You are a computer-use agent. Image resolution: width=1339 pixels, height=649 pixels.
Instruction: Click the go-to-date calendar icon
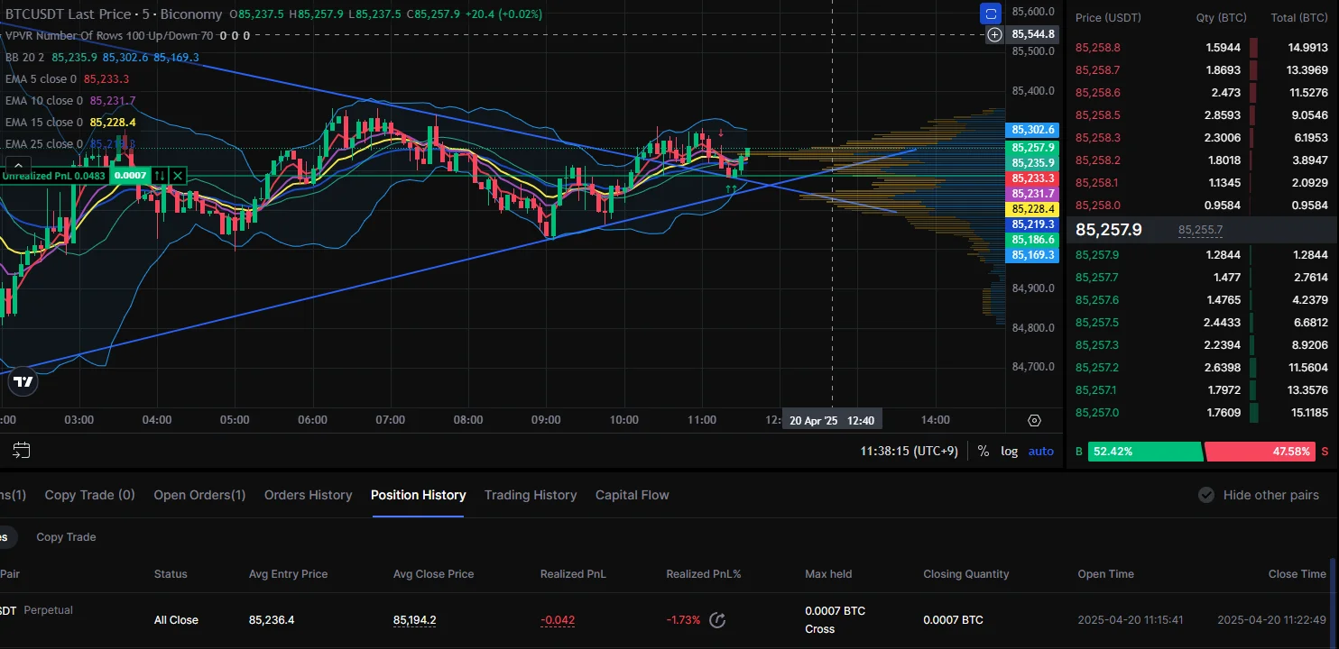(22, 450)
